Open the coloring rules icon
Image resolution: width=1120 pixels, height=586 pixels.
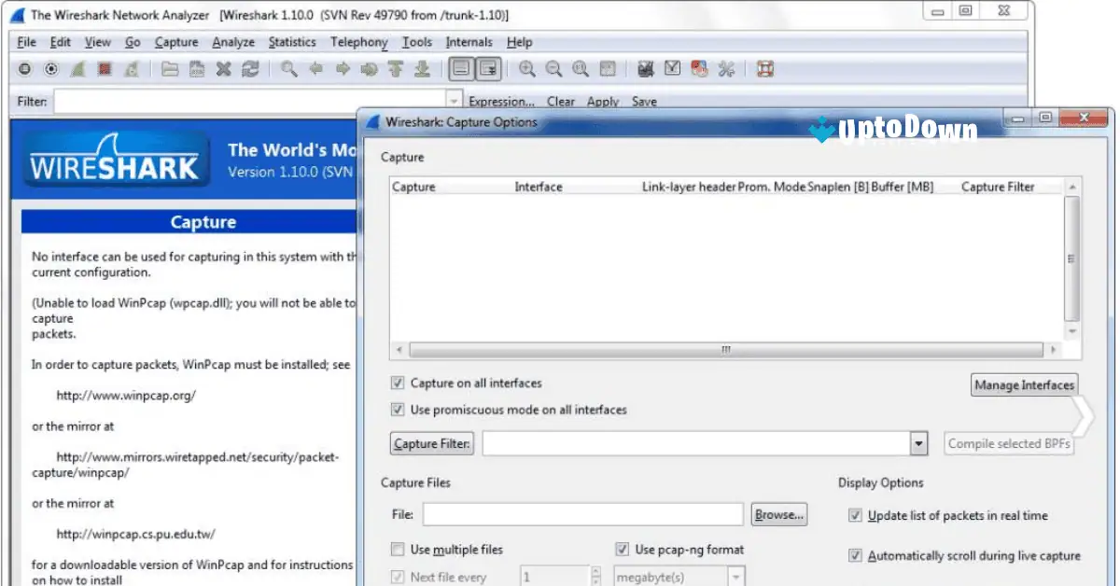pyautogui.click(x=698, y=68)
